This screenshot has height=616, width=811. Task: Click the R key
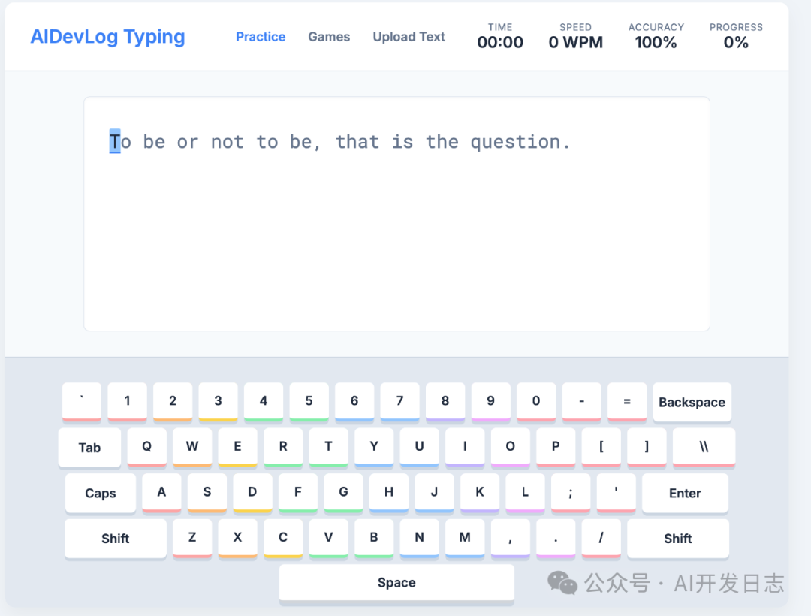(283, 448)
